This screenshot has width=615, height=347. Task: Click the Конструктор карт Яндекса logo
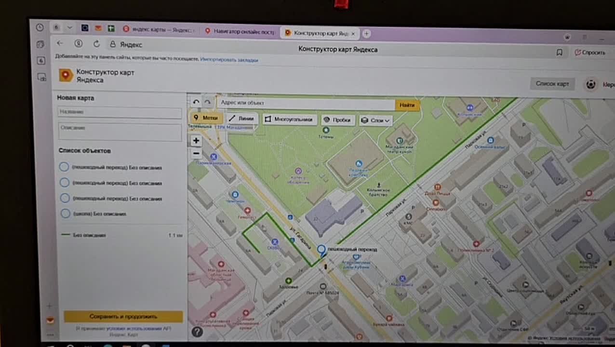pos(96,76)
